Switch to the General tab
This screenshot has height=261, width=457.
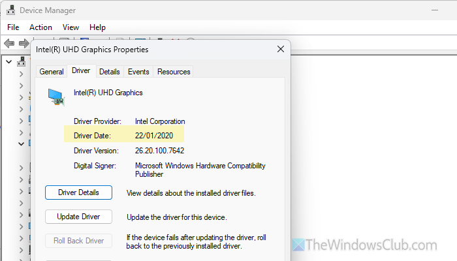click(x=52, y=72)
